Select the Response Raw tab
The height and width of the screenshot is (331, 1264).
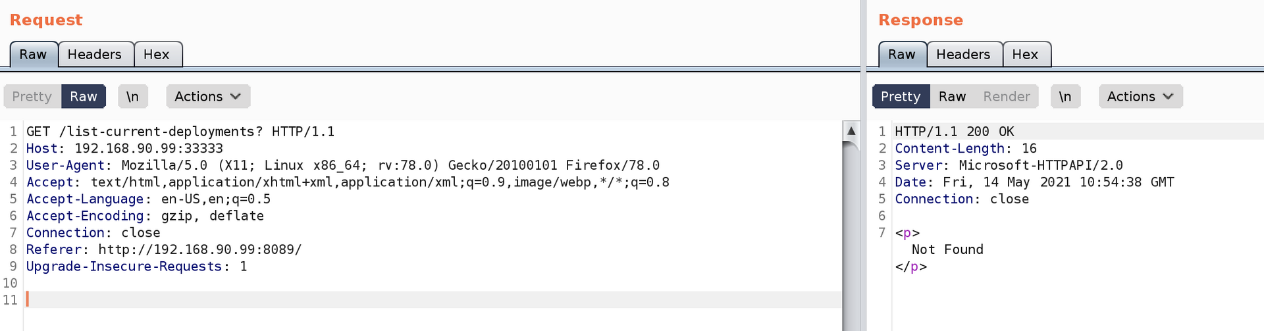[902, 55]
